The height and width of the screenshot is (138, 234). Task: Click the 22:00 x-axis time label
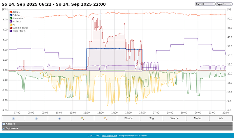226,113
